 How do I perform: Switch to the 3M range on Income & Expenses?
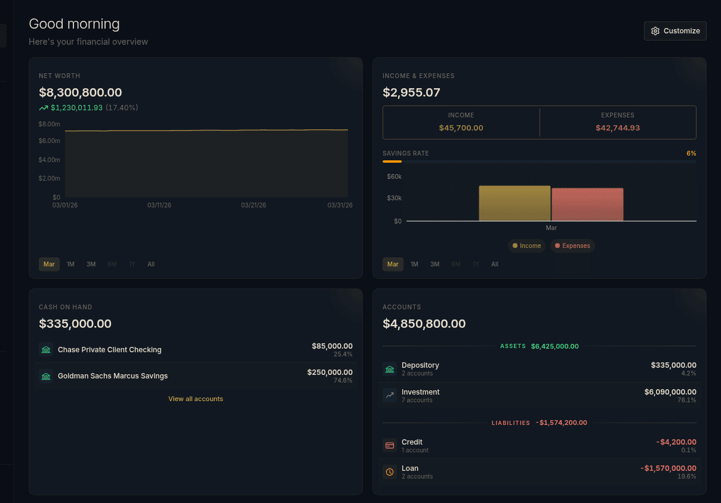coord(435,264)
